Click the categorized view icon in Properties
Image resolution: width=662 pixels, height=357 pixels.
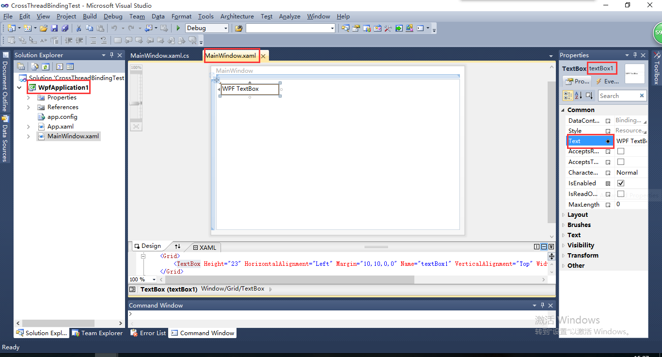[x=568, y=96]
